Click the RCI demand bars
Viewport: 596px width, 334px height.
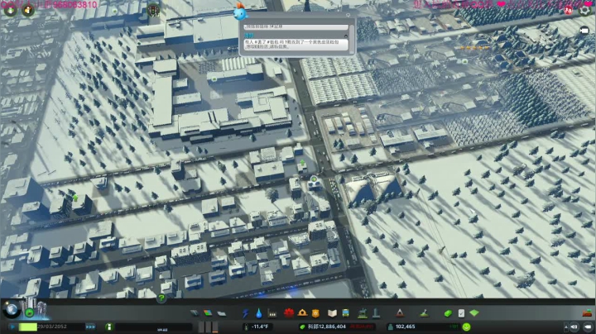(209, 327)
